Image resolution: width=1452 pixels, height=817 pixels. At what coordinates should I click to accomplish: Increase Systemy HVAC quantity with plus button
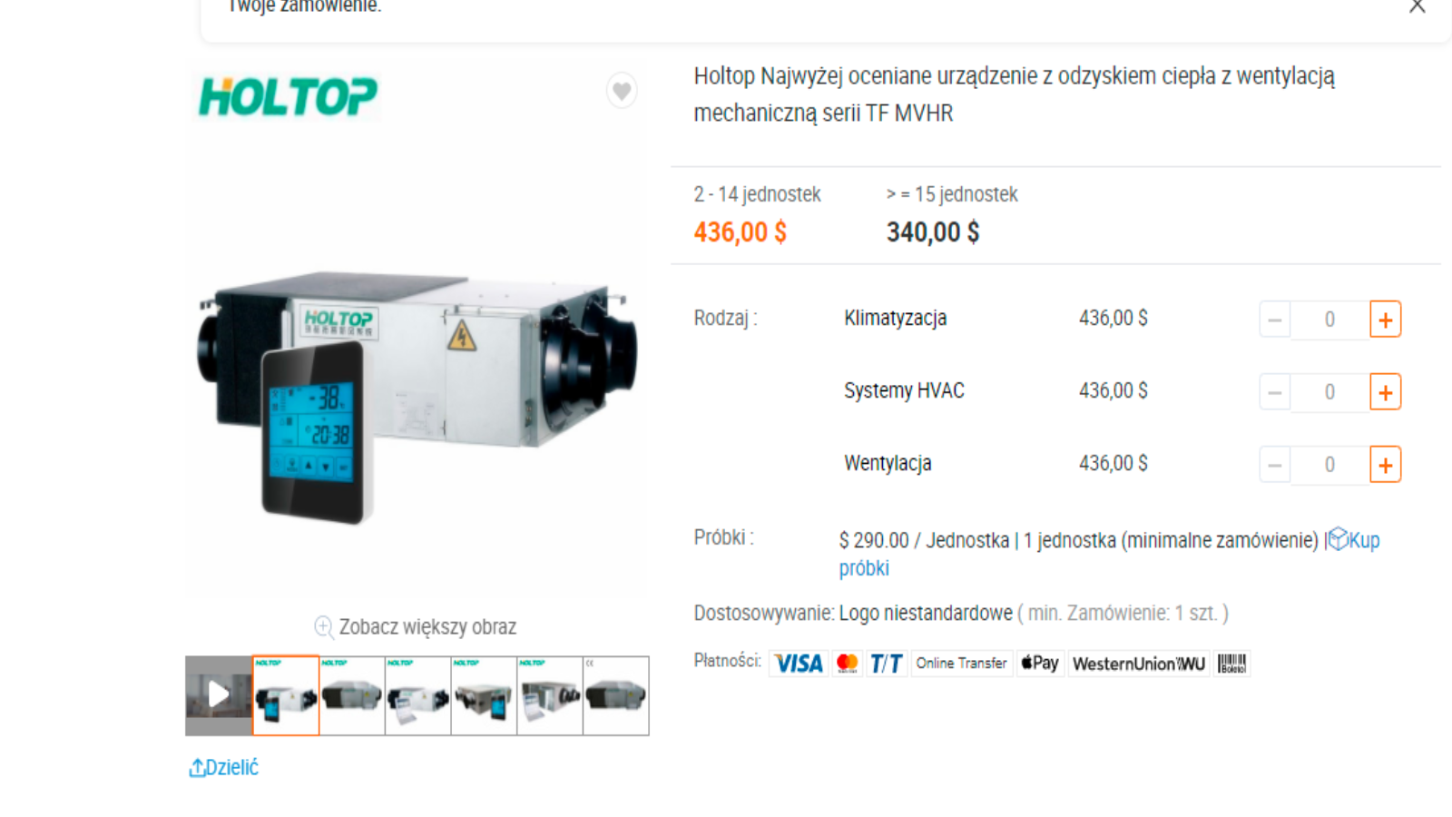1385,392
